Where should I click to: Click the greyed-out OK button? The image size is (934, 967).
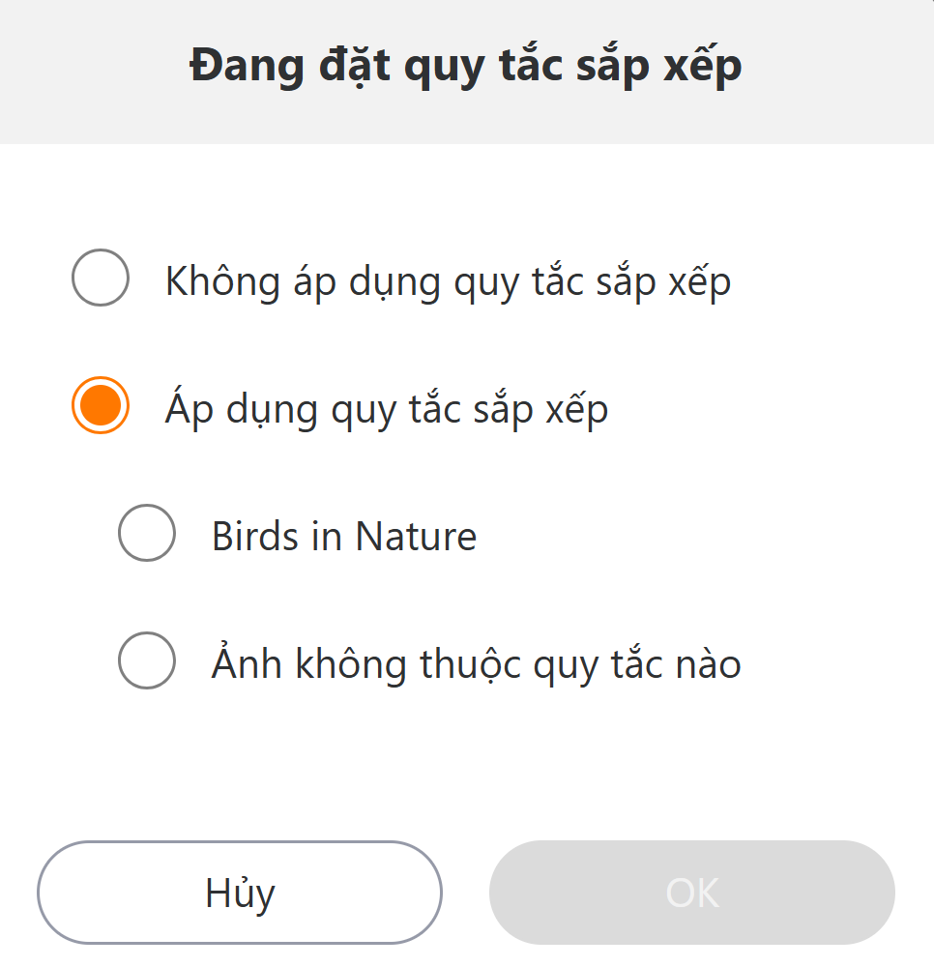point(692,892)
